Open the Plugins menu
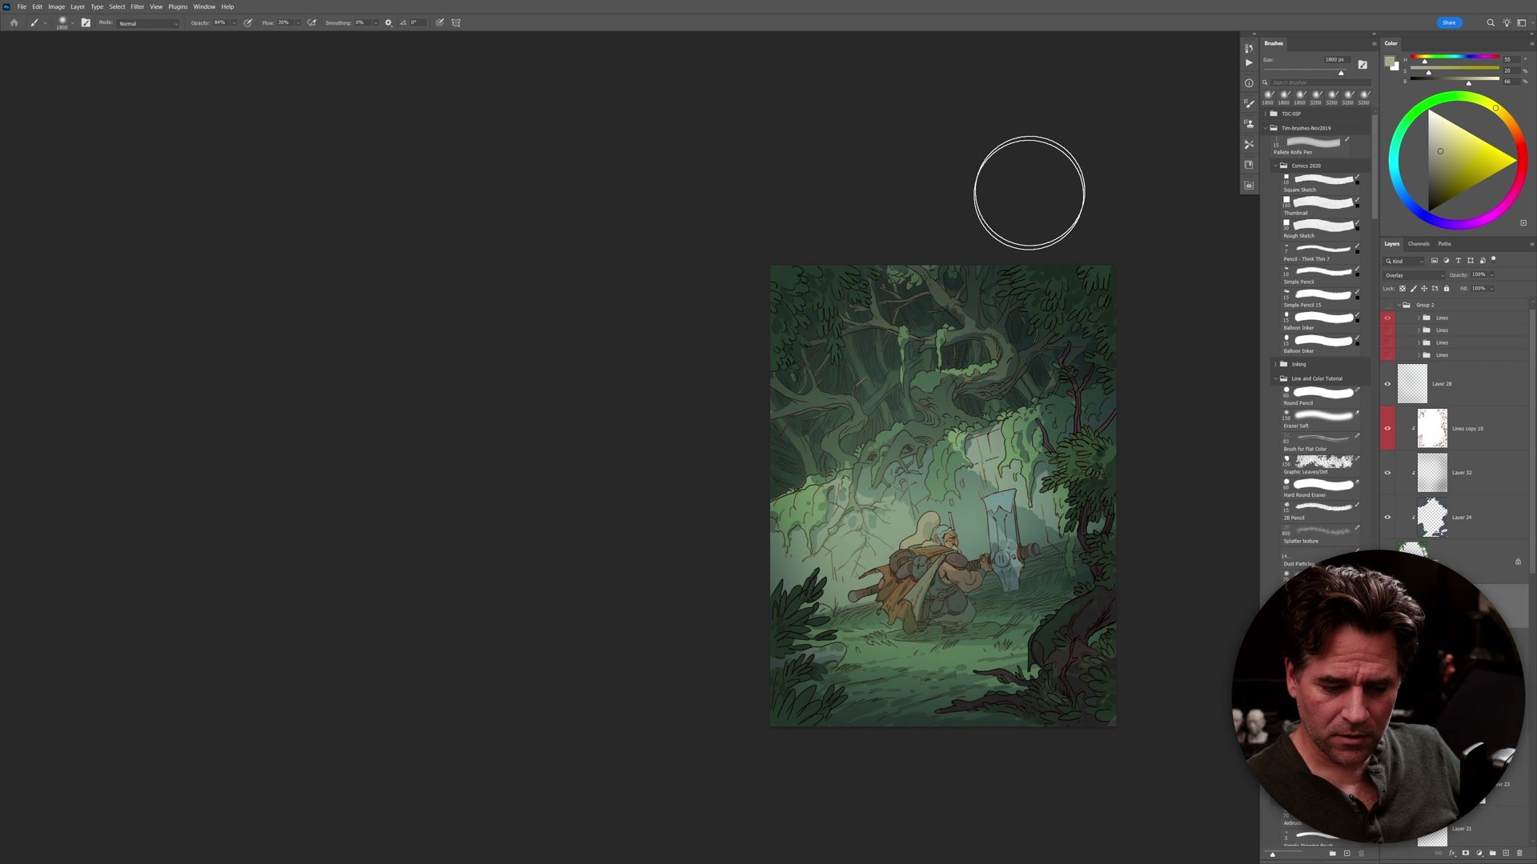Image resolution: width=1537 pixels, height=864 pixels. coord(178,6)
